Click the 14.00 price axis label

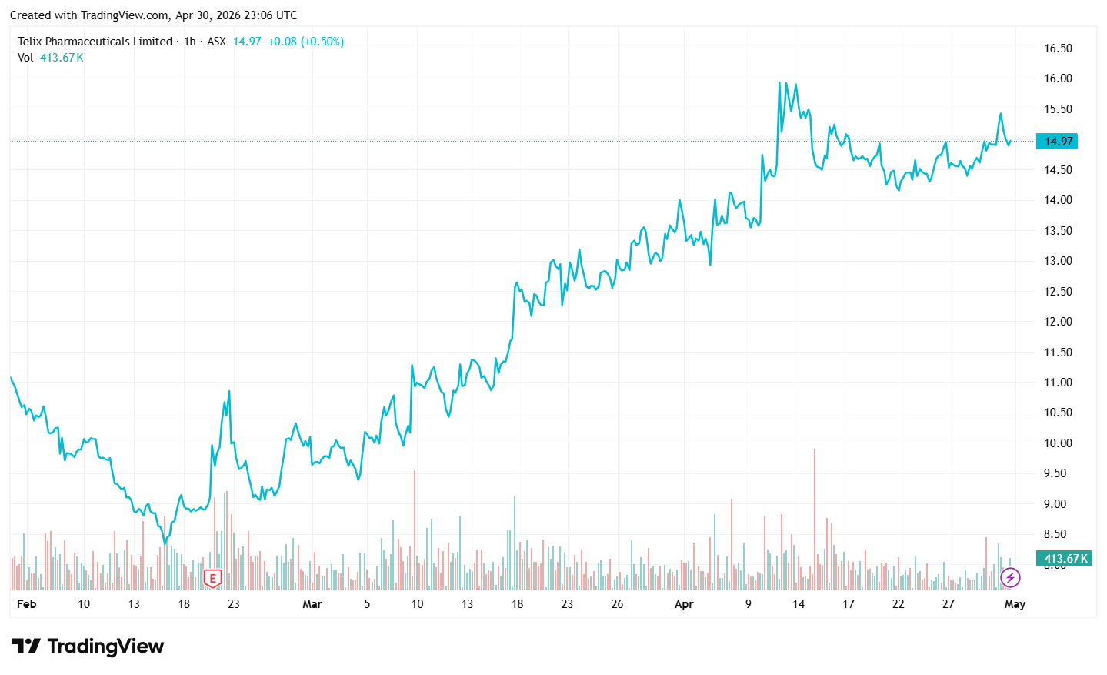(x=1058, y=200)
